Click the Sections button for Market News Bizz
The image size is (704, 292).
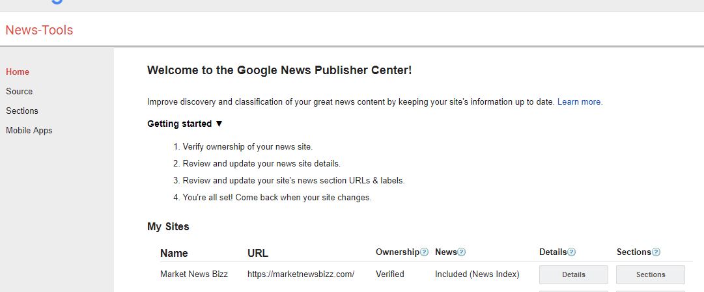click(651, 274)
